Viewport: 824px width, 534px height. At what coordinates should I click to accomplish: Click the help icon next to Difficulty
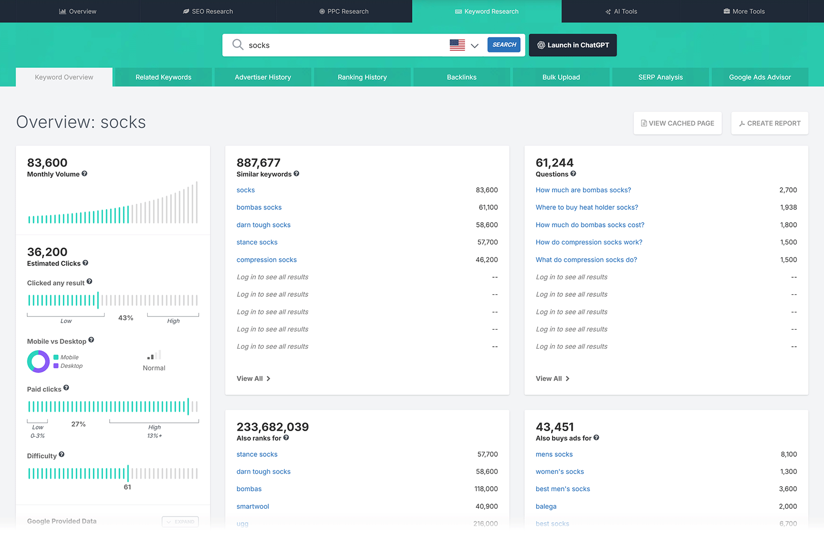pos(62,455)
